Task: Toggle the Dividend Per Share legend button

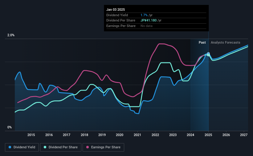Action: pyautogui.click(x=61, y=147)
